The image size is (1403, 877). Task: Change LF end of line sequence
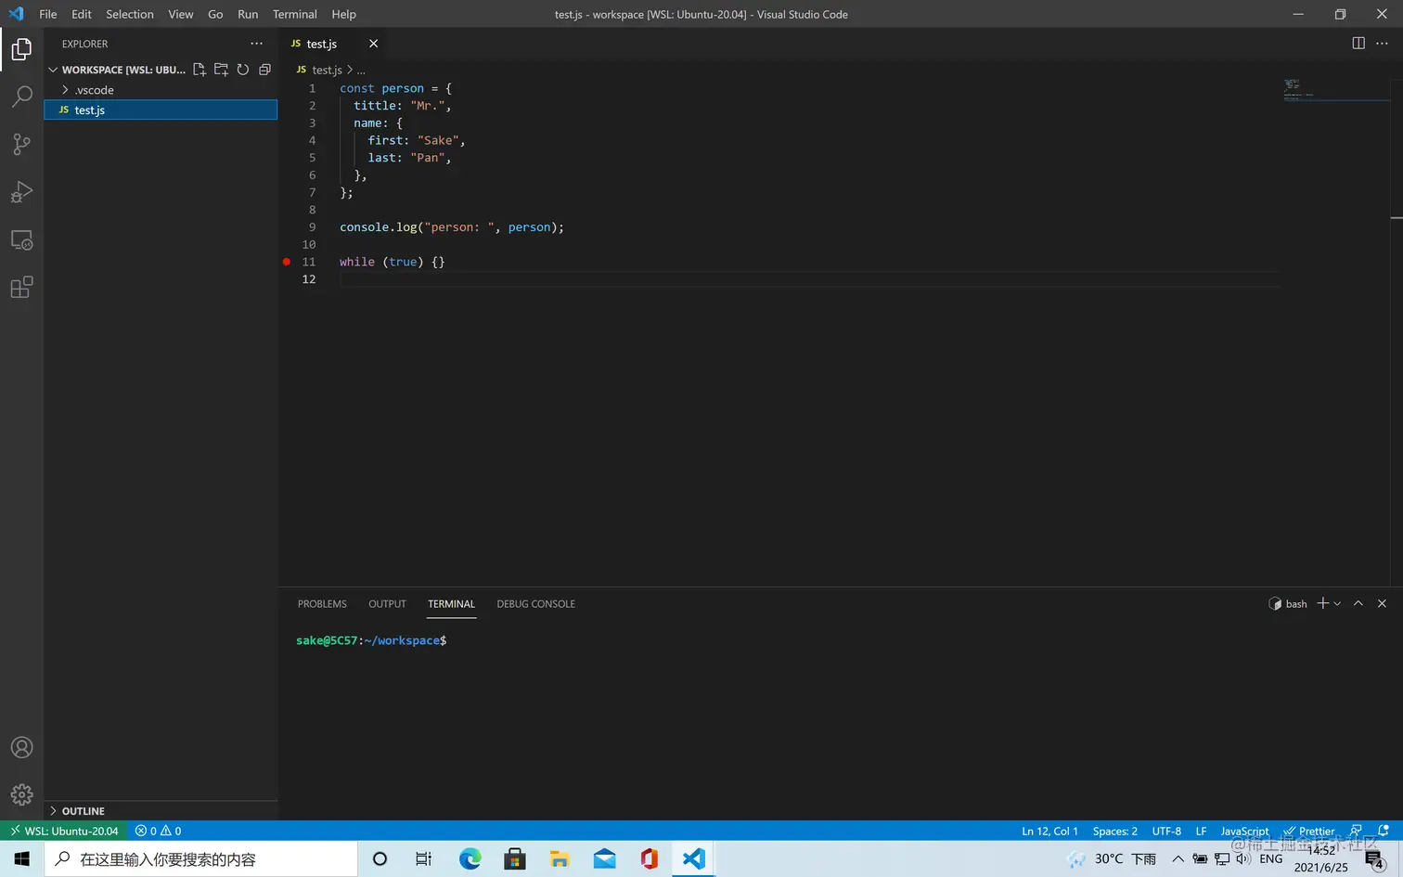point(1201,831)
